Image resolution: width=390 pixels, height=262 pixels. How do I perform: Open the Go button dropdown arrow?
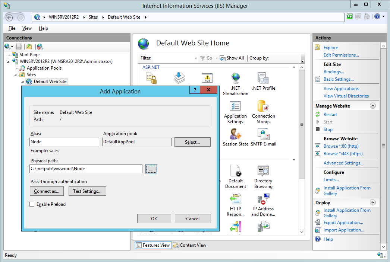[x=217, y=58]
